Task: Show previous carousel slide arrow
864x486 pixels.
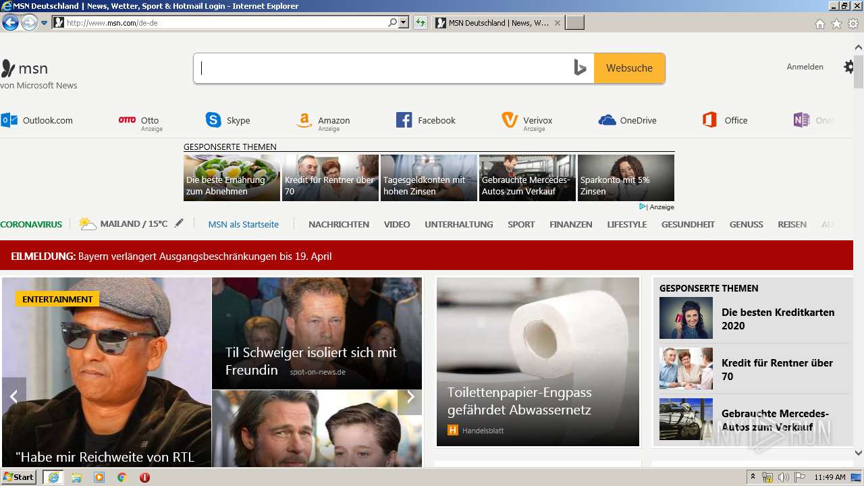Action: pos(13,396)
